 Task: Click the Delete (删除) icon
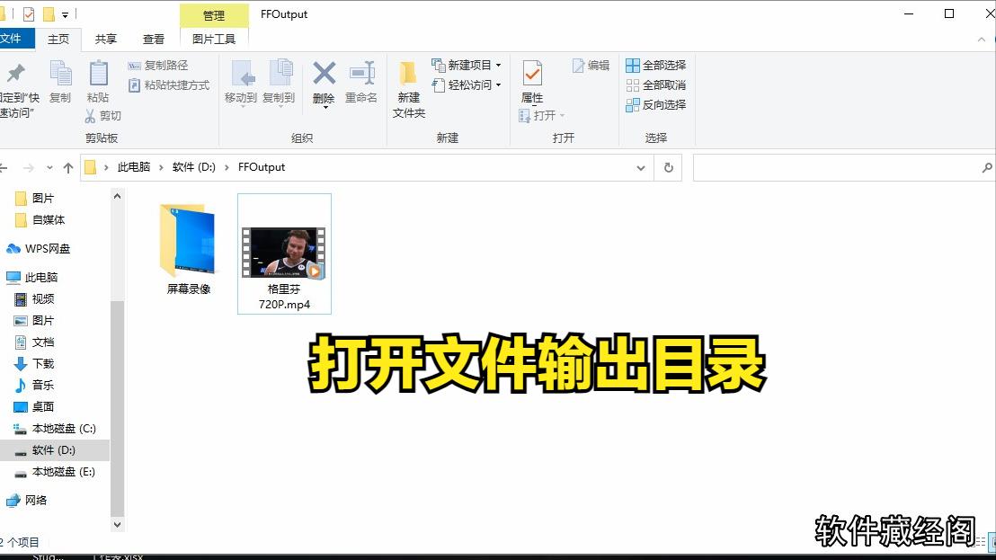tap(323, 79)
